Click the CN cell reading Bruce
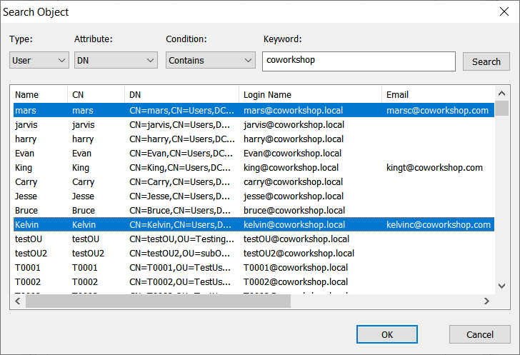This screenshot has width=520, height=355. click(x=84, y=210)
